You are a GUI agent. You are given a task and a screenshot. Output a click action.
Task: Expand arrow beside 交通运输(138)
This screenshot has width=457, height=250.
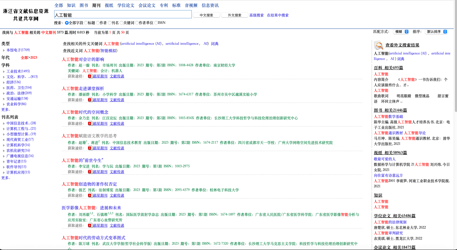4,99
